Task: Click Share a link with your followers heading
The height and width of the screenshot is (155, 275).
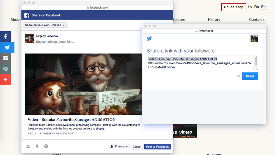Action: pyautogui.click(x=180, y=51)
